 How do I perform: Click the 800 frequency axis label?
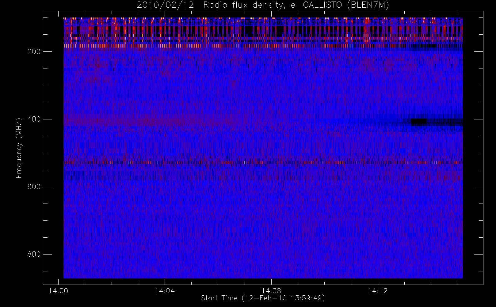(x=34, y=254)
